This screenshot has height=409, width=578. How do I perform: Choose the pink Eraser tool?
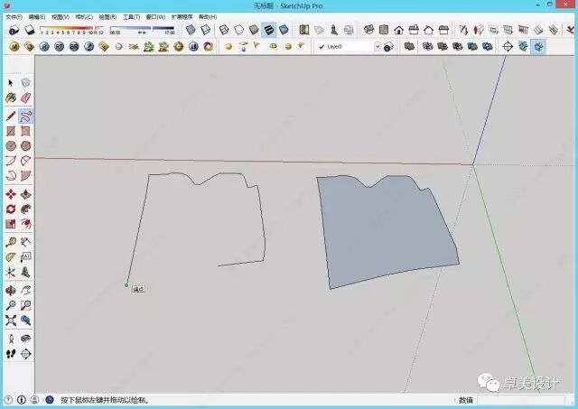point(25,98)
